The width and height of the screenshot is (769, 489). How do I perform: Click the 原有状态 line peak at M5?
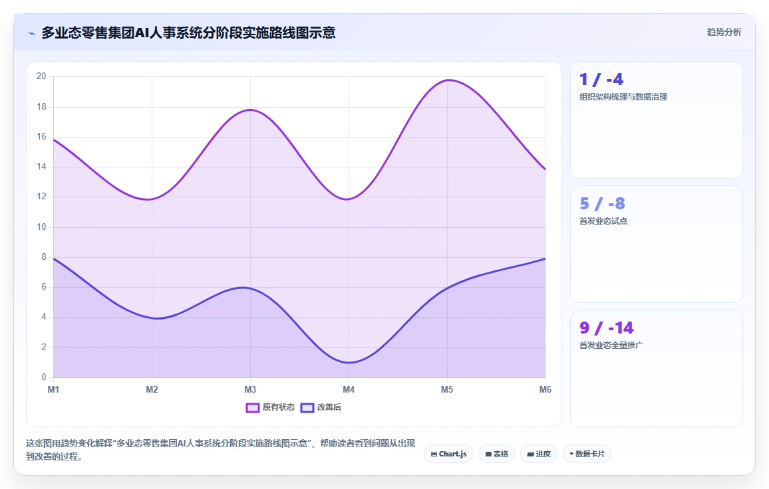447,80
